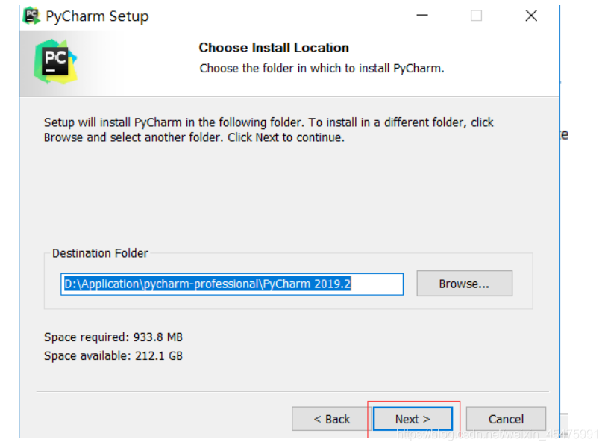This screenshot has height=448, width=605.
Task: Click the disabled maximize button
Action: tap(476, 16)
